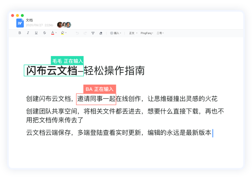Toggle italic text formatting
This screenshot has width=252, height=180.
click(28, 33)
